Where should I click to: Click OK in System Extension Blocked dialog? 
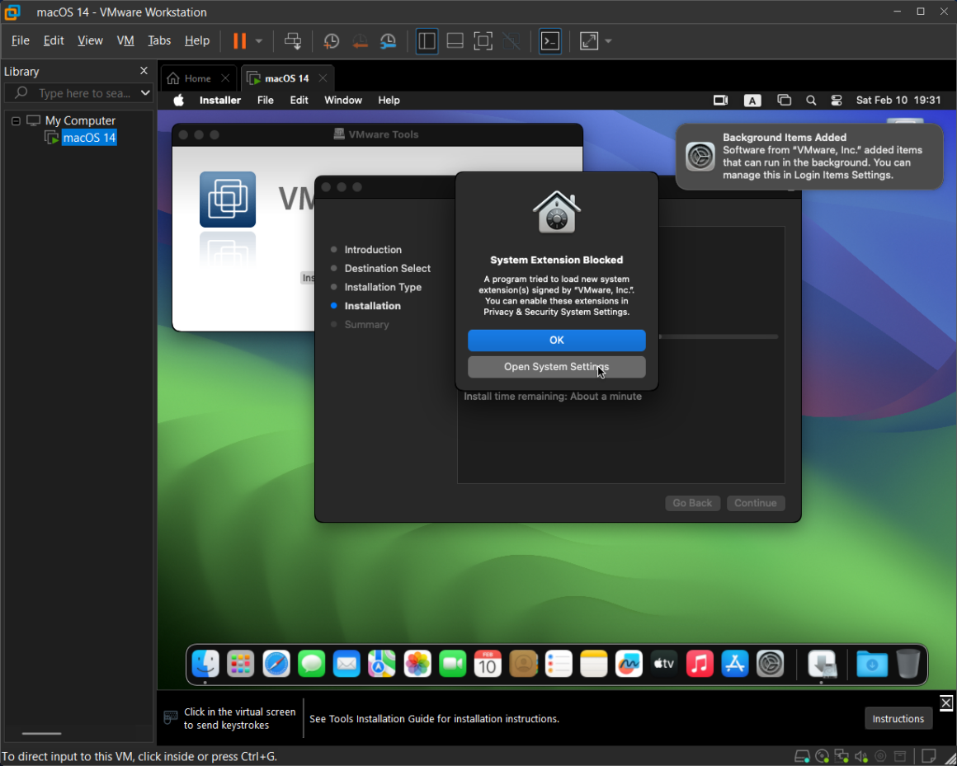click(557, 341)
